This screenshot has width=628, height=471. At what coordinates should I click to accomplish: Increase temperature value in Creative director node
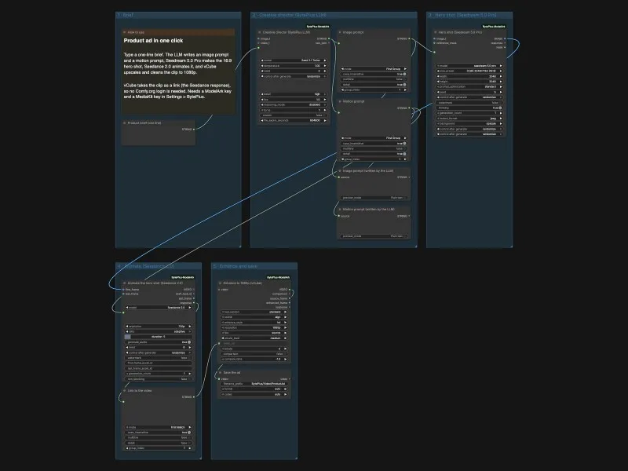tap(325, 66)
